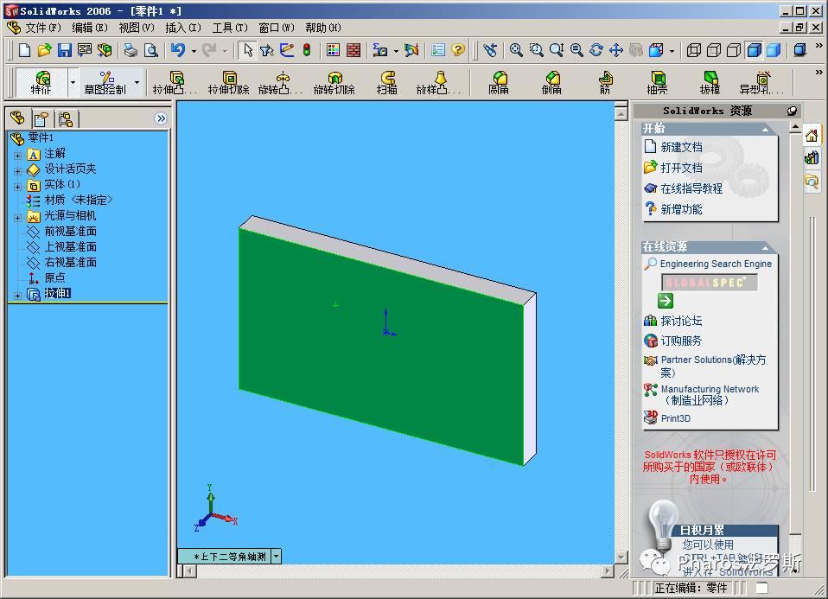
Task: Select the Pan view tool
Action: [x=615, y=50]
